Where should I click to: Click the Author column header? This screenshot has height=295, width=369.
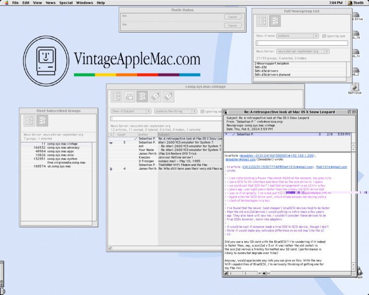(x=148, y=135)
